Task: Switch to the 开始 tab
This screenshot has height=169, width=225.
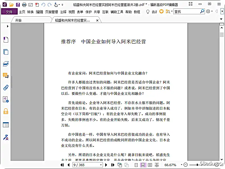Action: pos(18,20)
